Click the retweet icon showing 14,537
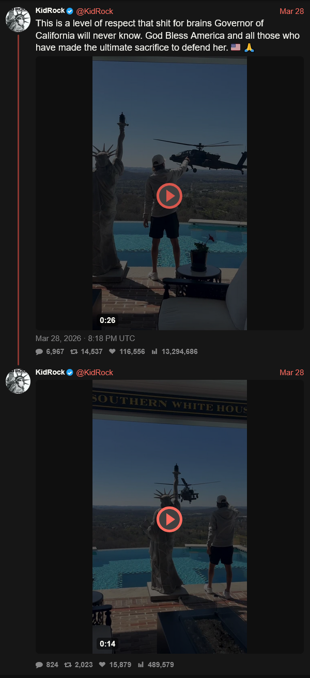The width and height of the screenshot is (310, 678). pyautogui.click(x=74, y=351)
